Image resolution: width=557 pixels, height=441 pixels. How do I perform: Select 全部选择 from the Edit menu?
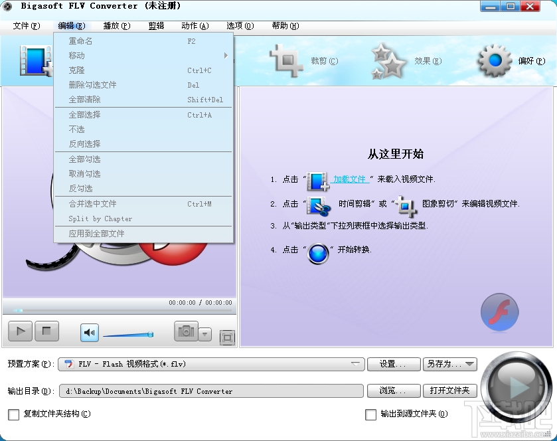(86, 115)
